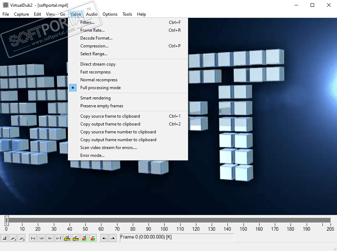The width and height of the screenshot is (337, 251).
Task: Copy source frame number to clipboard
Action: click(x=128, y=132)
